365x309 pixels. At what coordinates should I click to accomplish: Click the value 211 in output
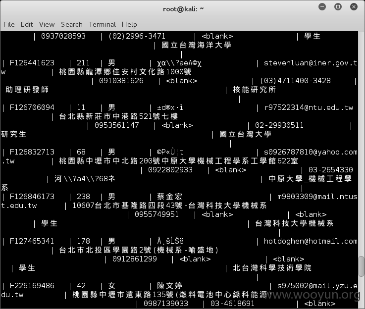pyautogui.click(x=83, y=63)
